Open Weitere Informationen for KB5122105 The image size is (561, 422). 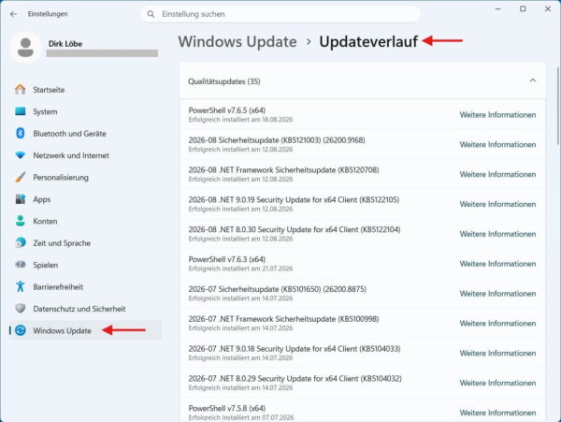click(x=497, y=204)
